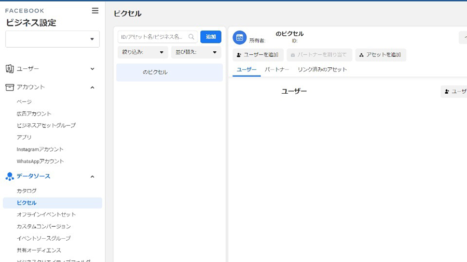Open the 並び替え sort dropdown
Screen dimensions: 467x262
point(196,52)
